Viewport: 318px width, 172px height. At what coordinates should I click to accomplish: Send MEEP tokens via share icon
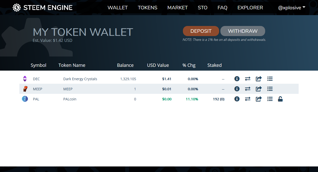[x=259, y=89]
